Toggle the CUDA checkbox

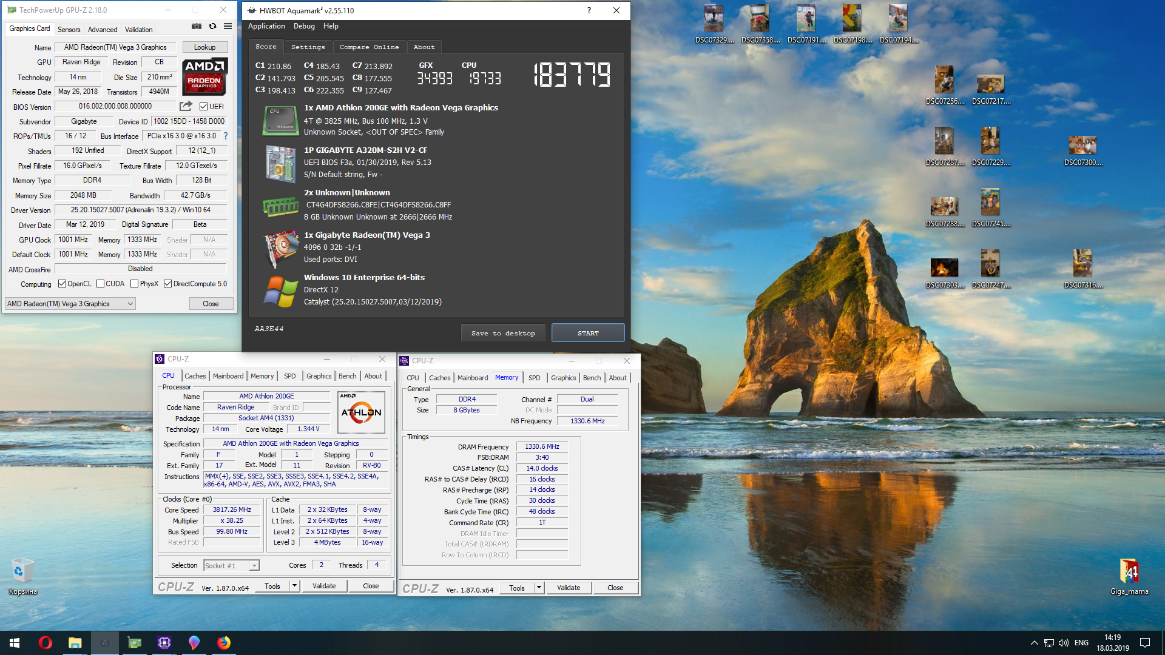(x=101, y=284)
